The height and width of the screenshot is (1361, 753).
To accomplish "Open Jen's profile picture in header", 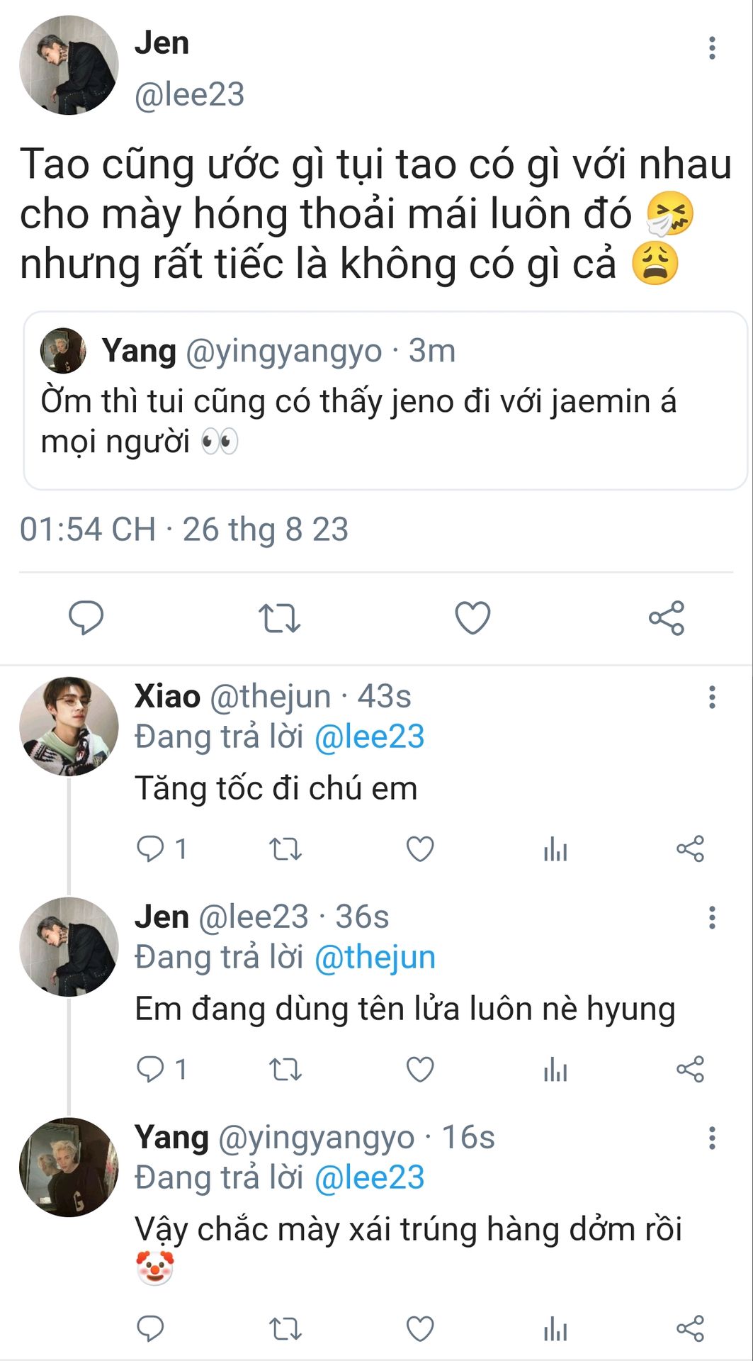I will point(69,65).
